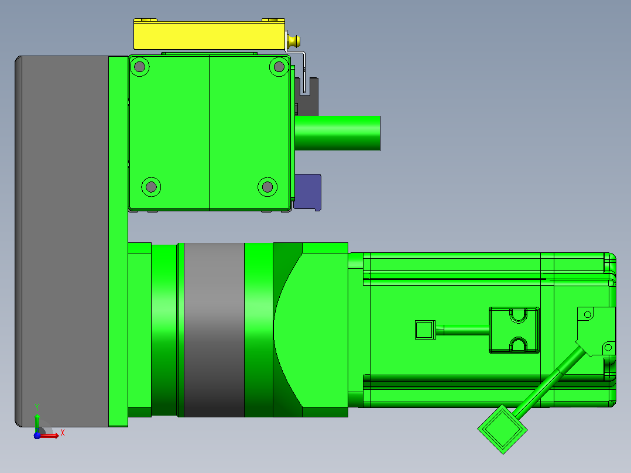
Task: Select the purple sensor block
Action: [x=308, y=192]
